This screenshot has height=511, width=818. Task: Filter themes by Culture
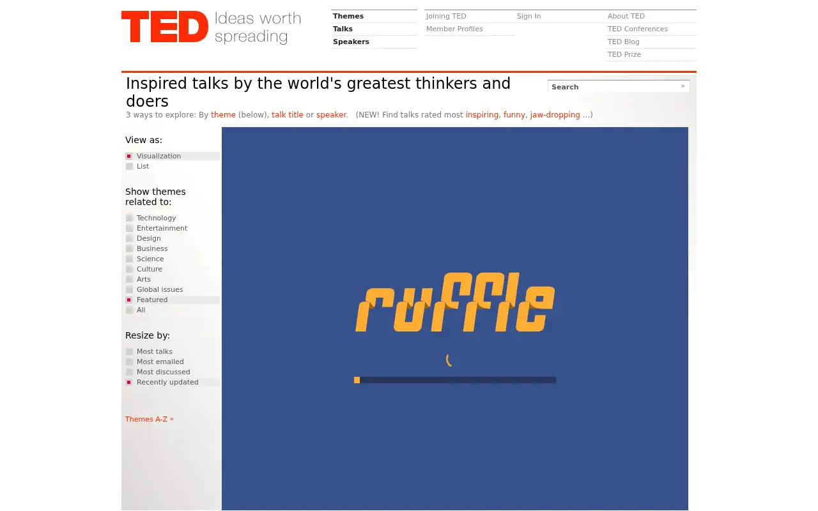pos(172,269)
